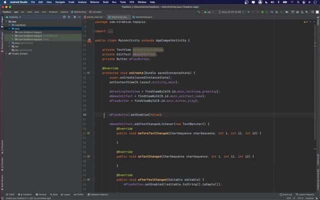This screenshot has height=200, width=320.
Task: Open macOS Control Center icon
Action: coord(304,2)
